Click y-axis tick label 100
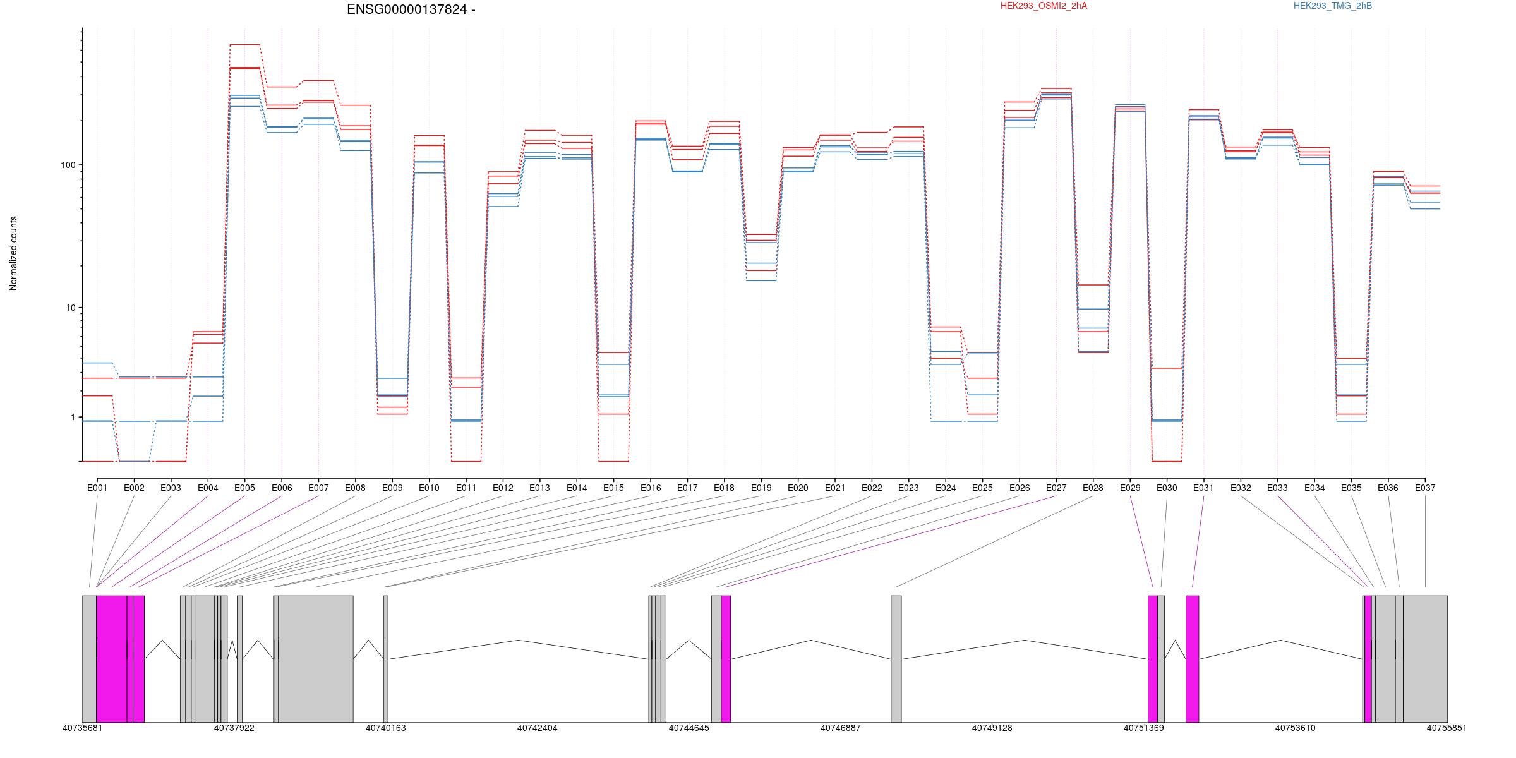This screenshot has width=1516, height=758. pos(68,165)
